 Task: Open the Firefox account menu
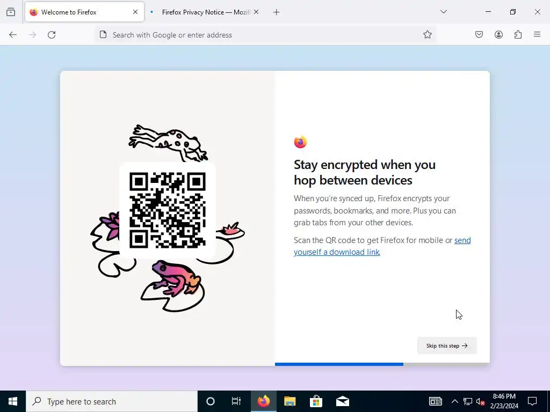[499, 34]
